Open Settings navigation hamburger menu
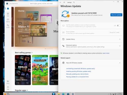Screen dimensions: 127x95 [64, 2]
